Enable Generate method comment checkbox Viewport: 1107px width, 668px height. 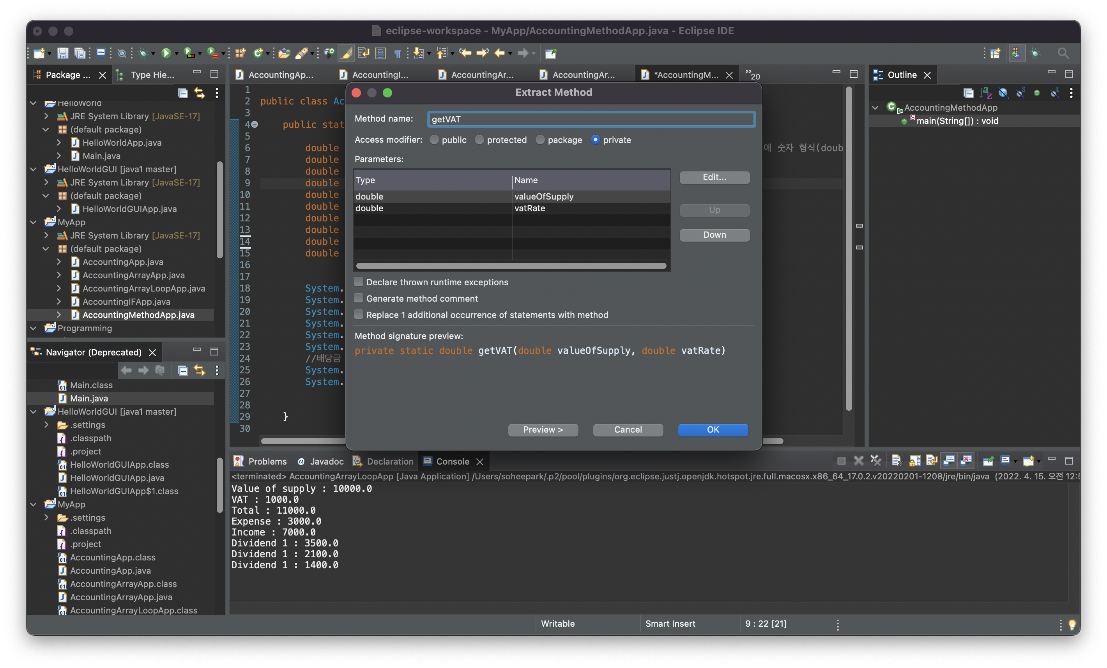pos(359,298)
